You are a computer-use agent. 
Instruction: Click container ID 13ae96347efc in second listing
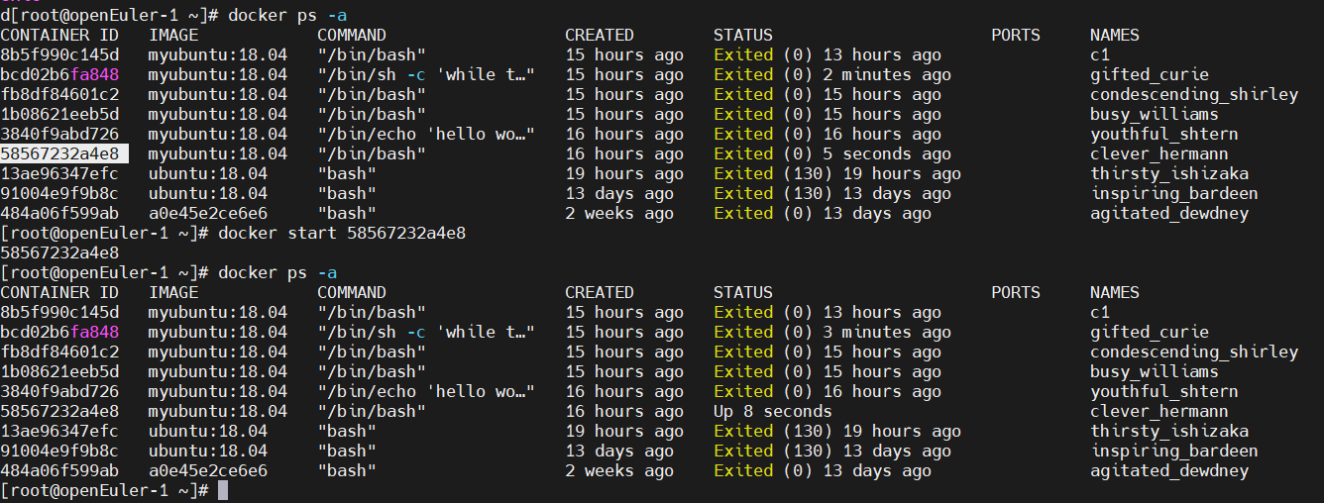[x=59, y=431]
